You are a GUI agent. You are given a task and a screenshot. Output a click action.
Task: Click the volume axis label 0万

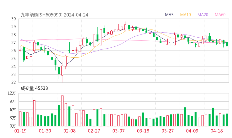(x=13, y=126)
